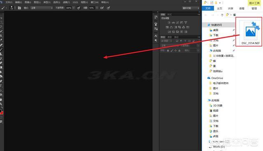
Task: Open the brush panel folder icon
Action: (x=19, y=8)
